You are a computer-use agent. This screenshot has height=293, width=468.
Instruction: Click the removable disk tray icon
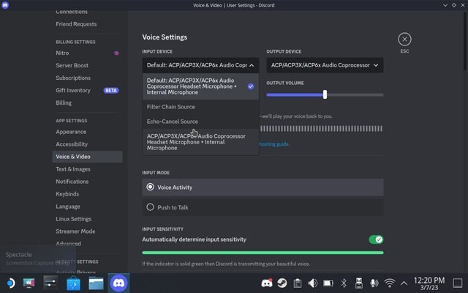tap(359, 283)
